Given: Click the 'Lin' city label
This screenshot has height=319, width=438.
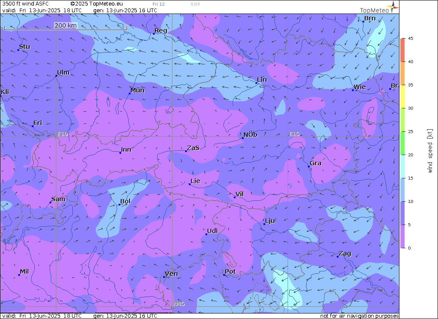Looking at the screenshot, I should click(x=262, y=80).
